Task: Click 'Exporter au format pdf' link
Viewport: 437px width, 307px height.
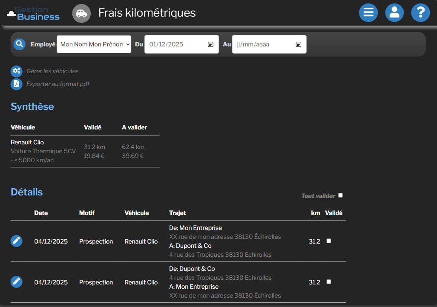Action: pyautogui.click(x=58, y=84)
